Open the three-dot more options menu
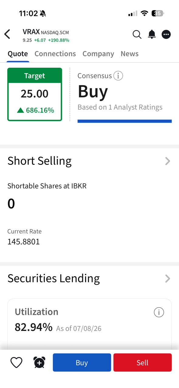 [166, 35]
